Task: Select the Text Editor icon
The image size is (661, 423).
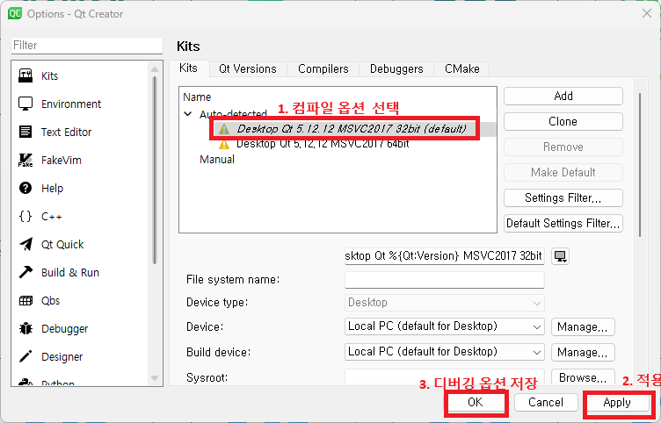Action: (25, 132)
